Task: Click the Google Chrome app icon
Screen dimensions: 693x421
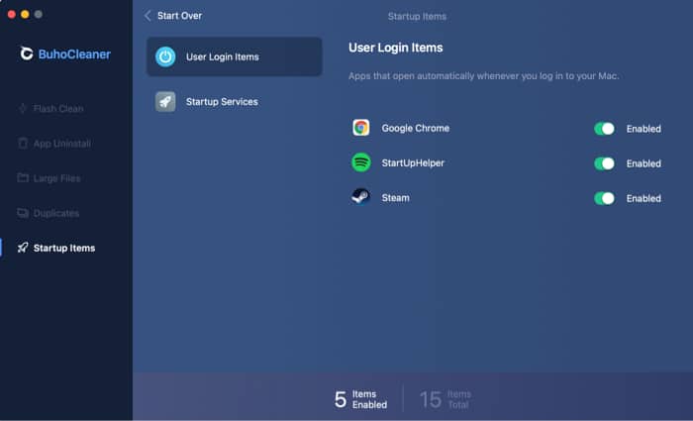Action: pyautogui.click(x=361, y=128)
